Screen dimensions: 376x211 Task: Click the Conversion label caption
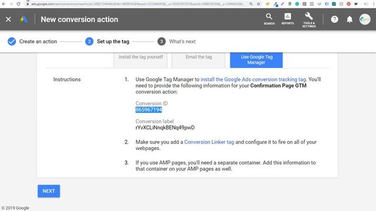click(155, 121)
